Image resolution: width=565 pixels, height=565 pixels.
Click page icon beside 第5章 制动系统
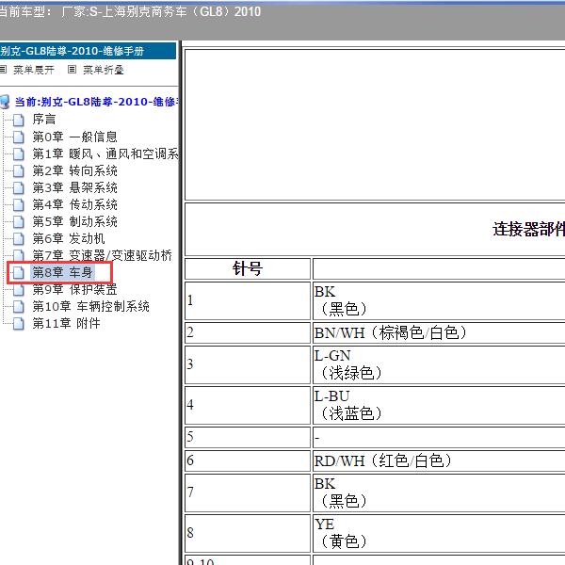point(19,221)
